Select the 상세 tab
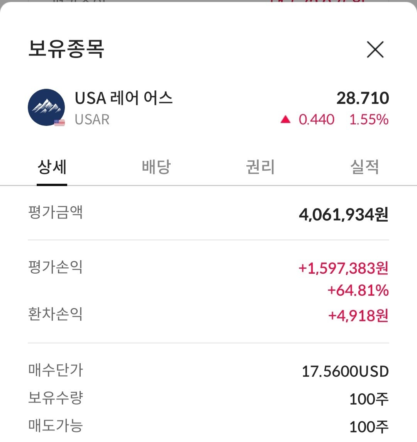 pos(52,167)
